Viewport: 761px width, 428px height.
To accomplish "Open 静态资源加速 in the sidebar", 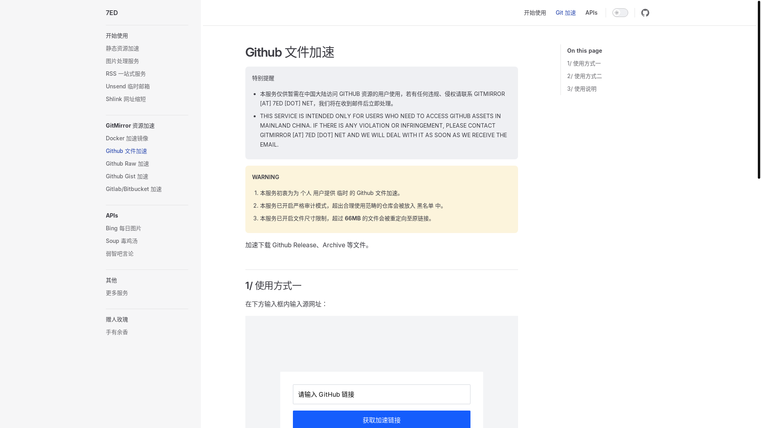I will (122, 48).
